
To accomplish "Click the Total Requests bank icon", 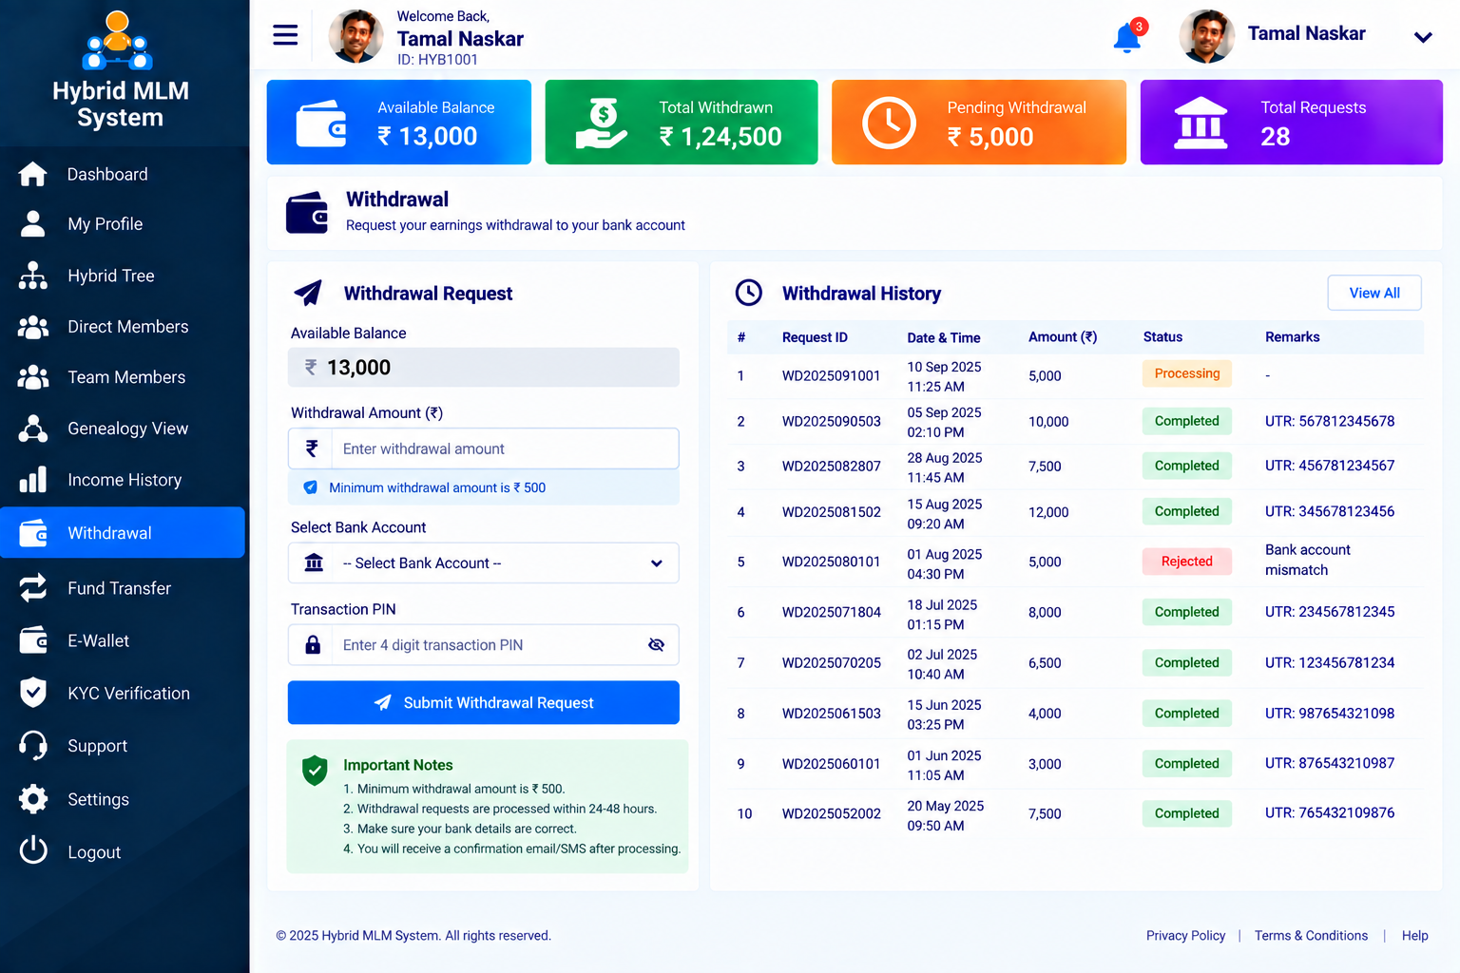I will [1201, 124].
